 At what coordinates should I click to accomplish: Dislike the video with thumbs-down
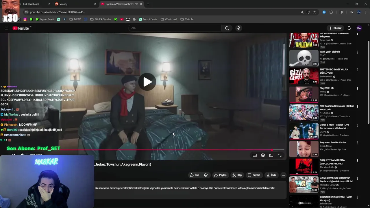pos(206,175)
